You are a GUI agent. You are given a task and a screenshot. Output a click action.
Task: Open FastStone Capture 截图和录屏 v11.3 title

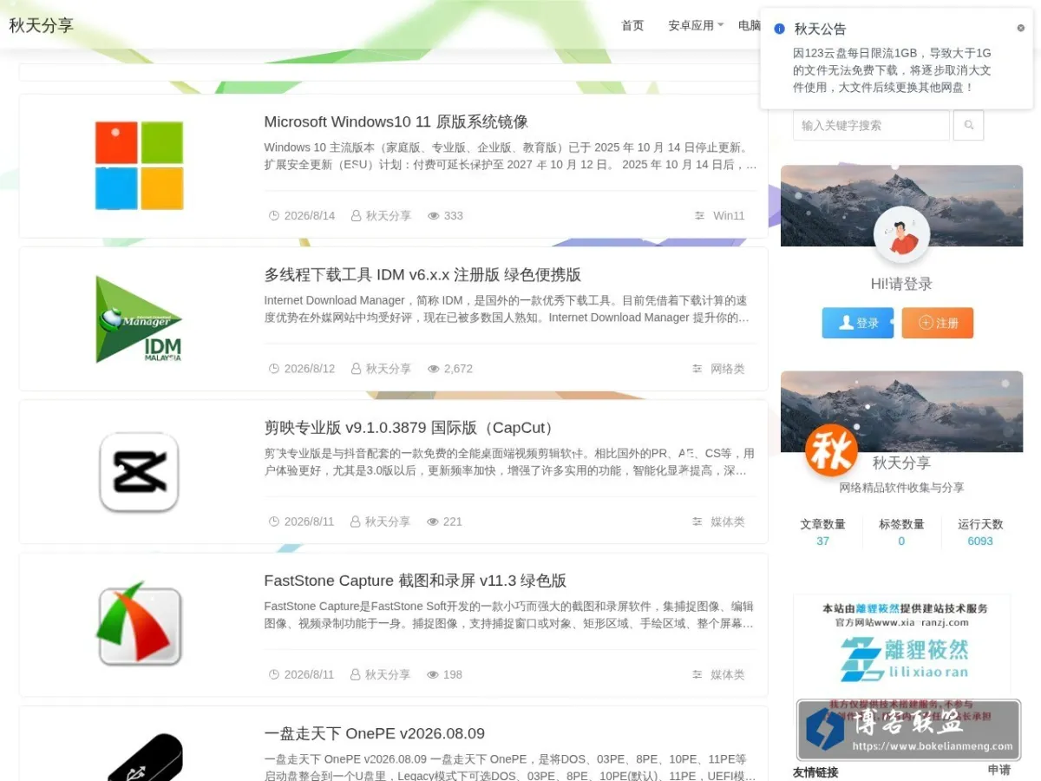(416, 581)
